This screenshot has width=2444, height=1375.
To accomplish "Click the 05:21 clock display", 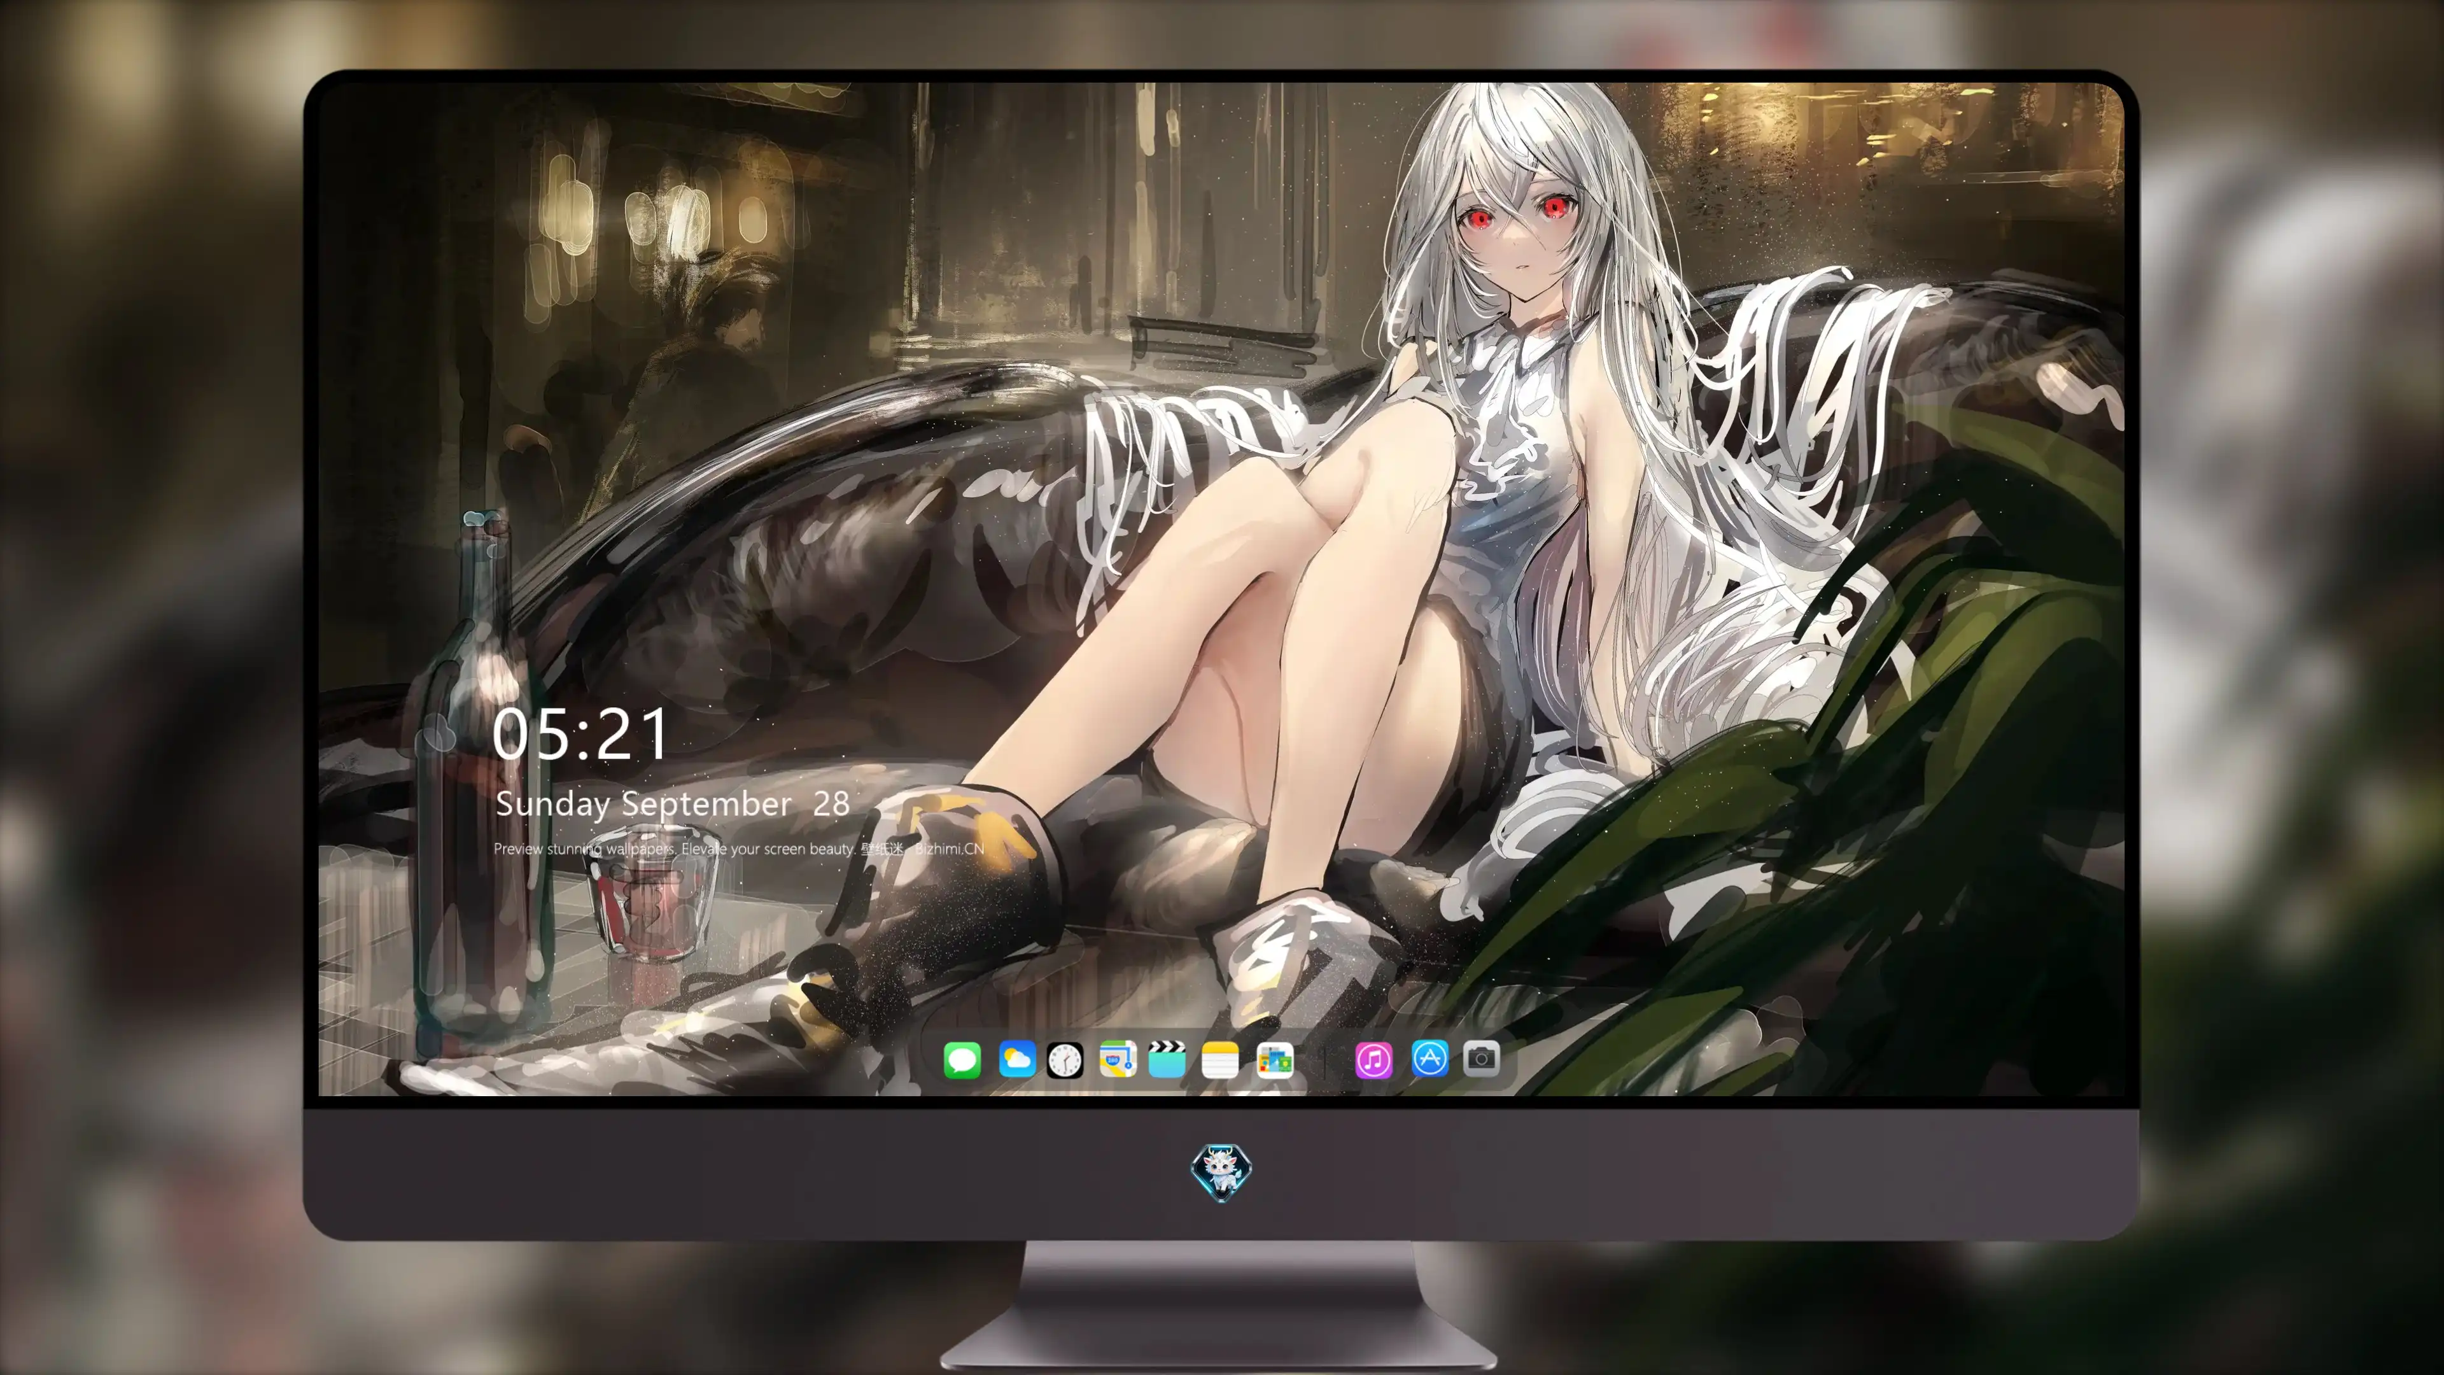I will pos(580,735).
